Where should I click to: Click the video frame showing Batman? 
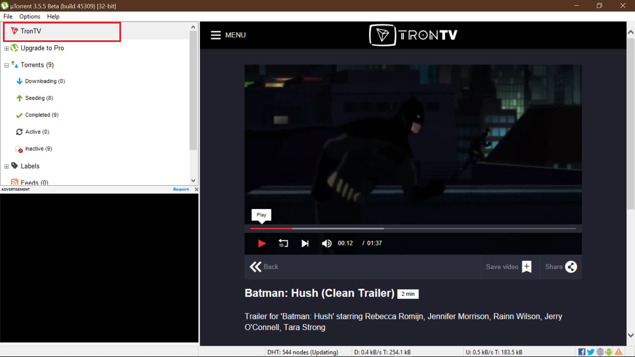pos(413,144)
